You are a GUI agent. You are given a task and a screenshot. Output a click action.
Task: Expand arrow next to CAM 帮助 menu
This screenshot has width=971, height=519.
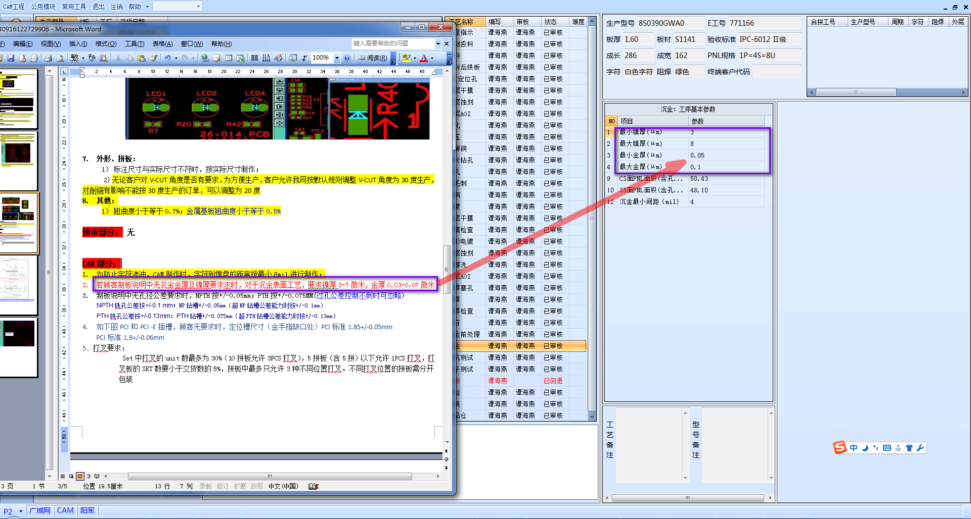[147, 7]
